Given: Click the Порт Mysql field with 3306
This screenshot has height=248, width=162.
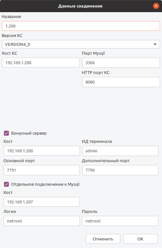Looking at the screenshot, I should point(121,63).
